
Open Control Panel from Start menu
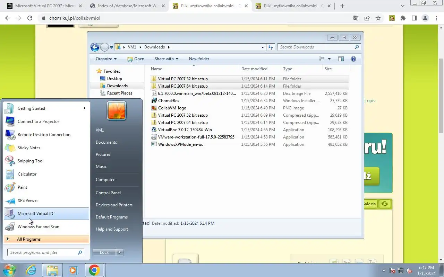[108, 193]
